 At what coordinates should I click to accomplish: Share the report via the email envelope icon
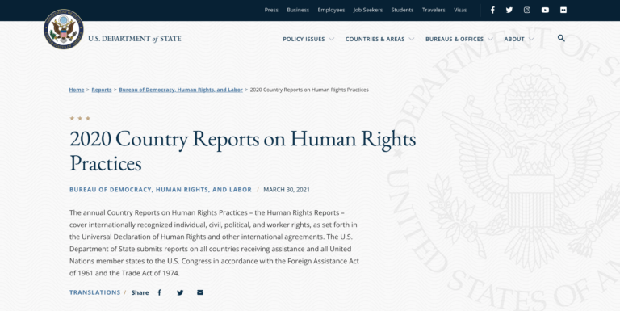tap(200, 292)
